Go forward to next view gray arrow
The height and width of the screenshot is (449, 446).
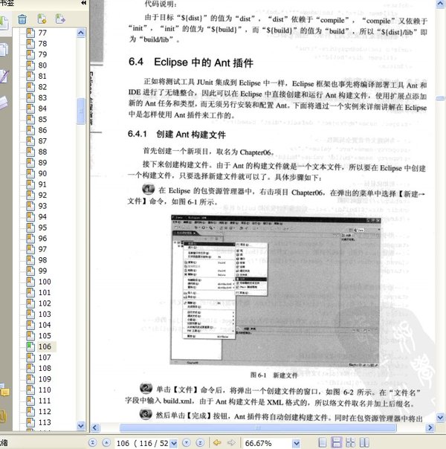click(231, 443)
